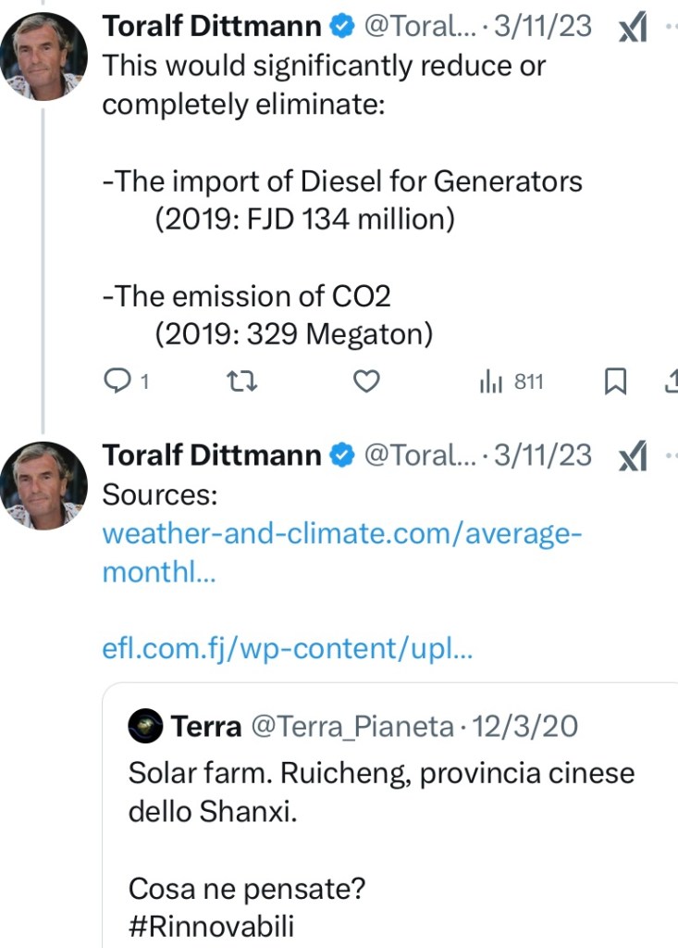Open the efl.com.fj link
This screenshot has height=948, width=678.
click(x=287, y=649)
